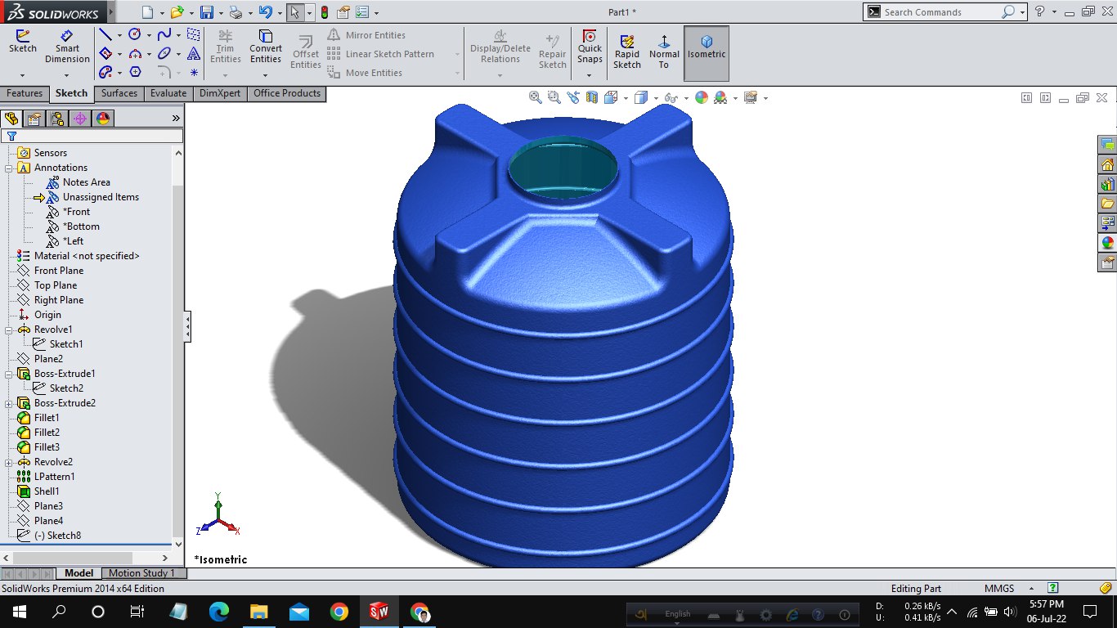Image resolution: width=1117 pixels, height=628 pixels.
Task: Select the Circle sketch tool
Action: click(x=135, y=34)
